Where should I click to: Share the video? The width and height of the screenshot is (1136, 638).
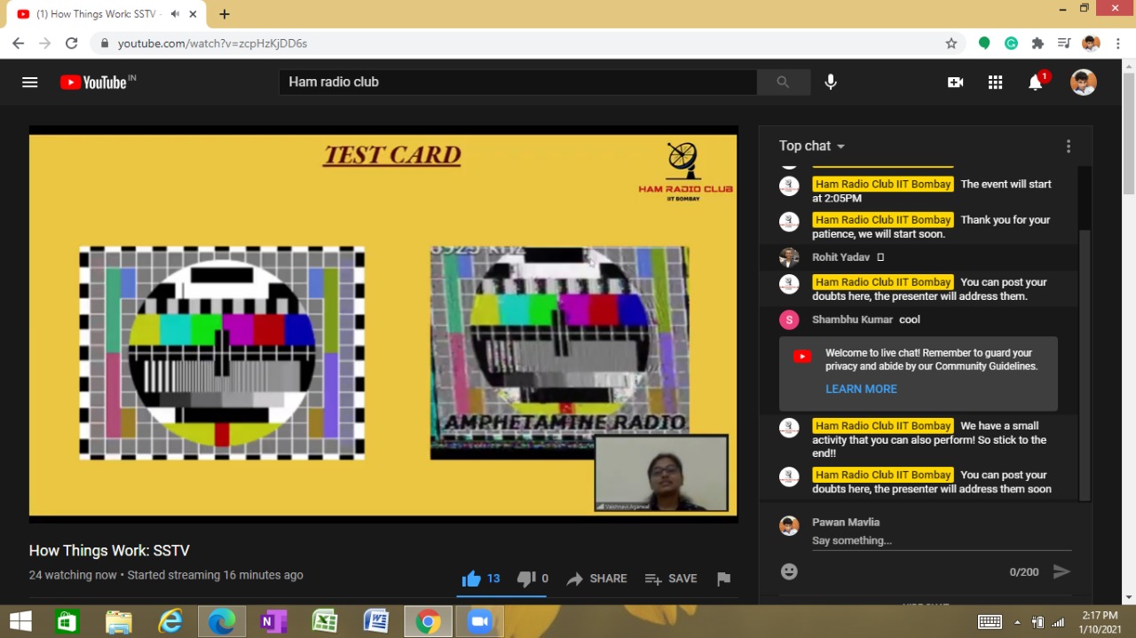point(596,579)
